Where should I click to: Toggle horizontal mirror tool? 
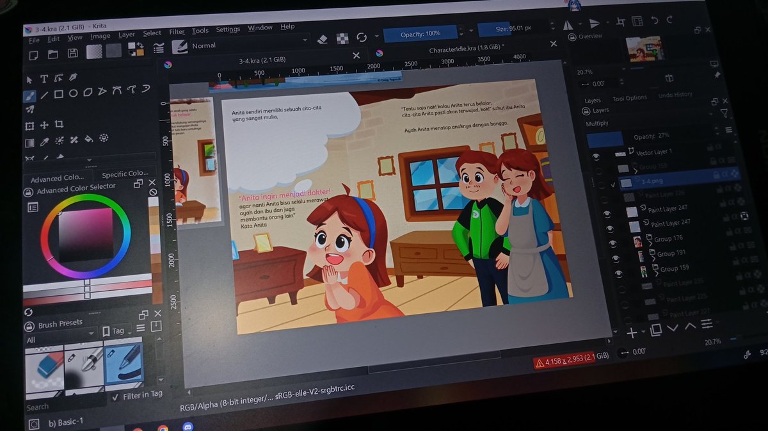pyautogui.click(x=568, y=25)
